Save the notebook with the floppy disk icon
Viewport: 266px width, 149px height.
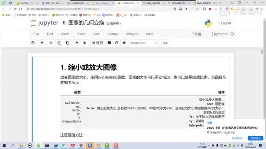click(x=33, y=43)
